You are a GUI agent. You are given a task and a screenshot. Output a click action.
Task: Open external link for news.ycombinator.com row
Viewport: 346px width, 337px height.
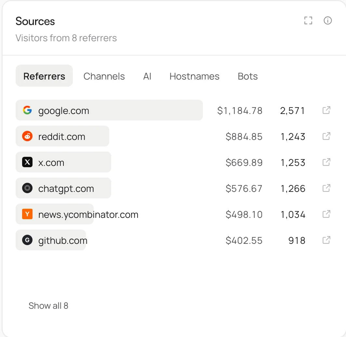pos(326,214)
